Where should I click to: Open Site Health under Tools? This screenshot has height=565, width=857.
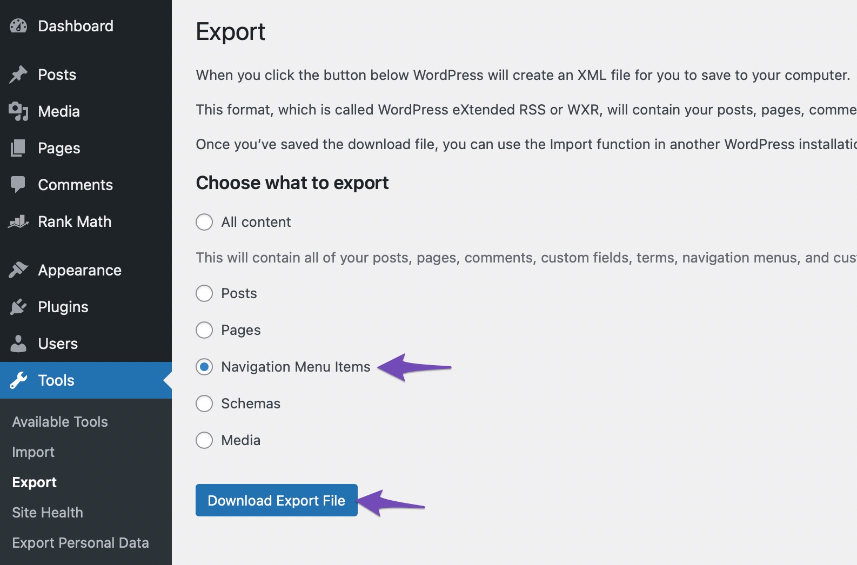tap(48, 513)
